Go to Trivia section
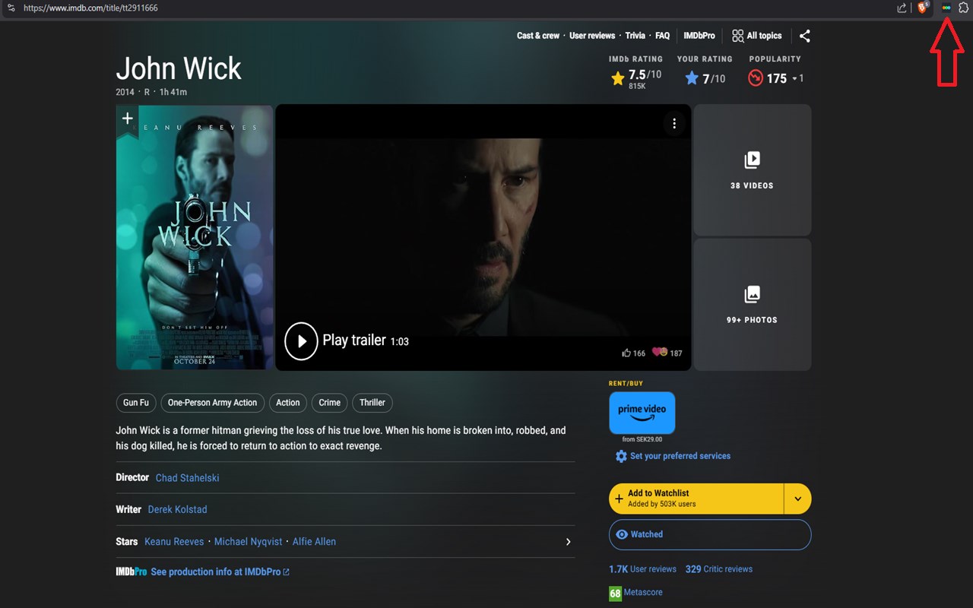 [635, 36]
